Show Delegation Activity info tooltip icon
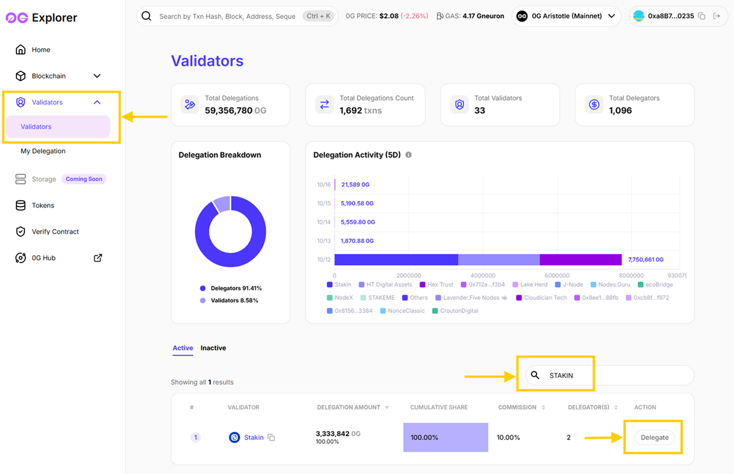The image size is (734, 474). (x=409, y=155)
